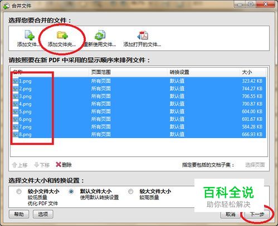278x226 pixels.
Task: Select the 3.png file name
Action: tap(25, 96)
